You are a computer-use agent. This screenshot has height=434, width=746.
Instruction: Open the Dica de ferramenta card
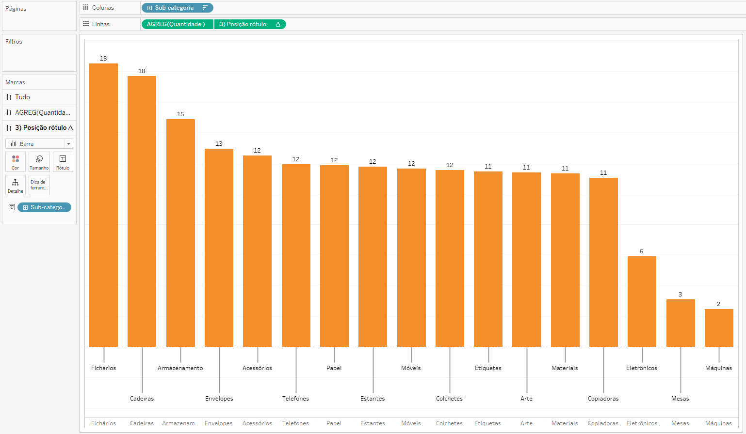(39, 185)
